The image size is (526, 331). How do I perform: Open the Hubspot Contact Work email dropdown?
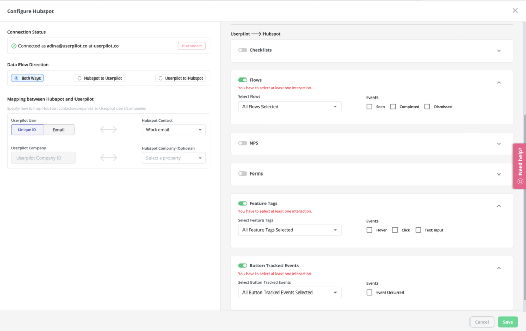(x=174, y=130)
